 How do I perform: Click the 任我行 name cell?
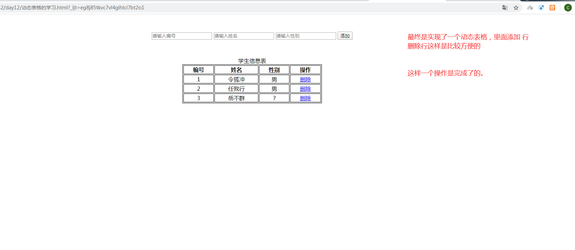[x=236, y=89]
